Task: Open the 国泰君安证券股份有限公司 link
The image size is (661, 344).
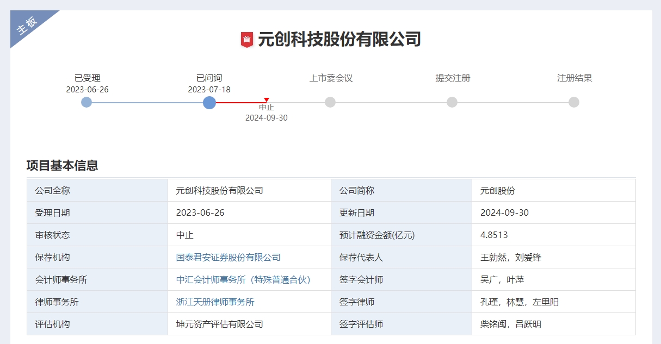Action: [228, 258]
